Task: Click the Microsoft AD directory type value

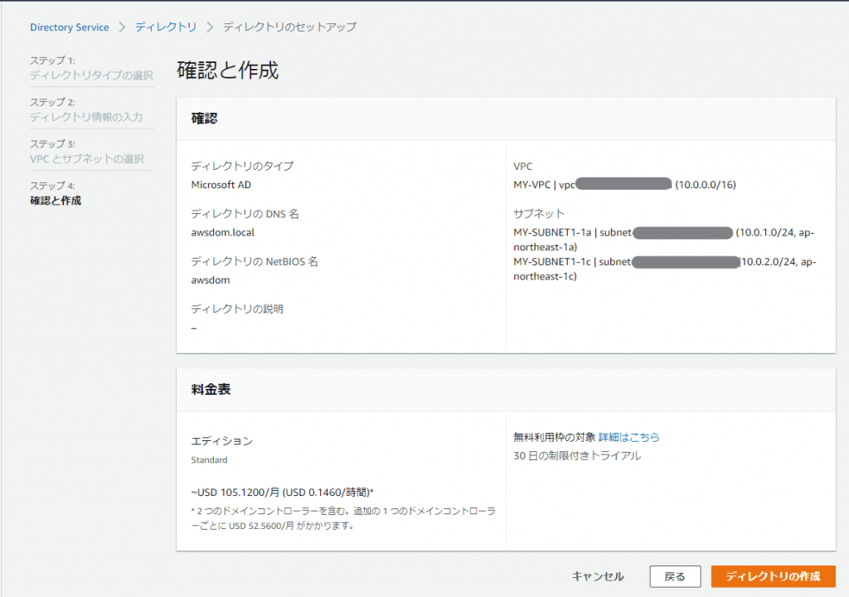Action: [x=221, y=184]
